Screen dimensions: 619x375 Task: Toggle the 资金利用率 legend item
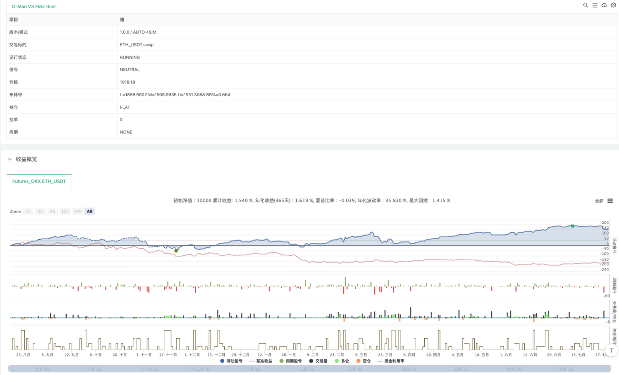pos(390,361)
